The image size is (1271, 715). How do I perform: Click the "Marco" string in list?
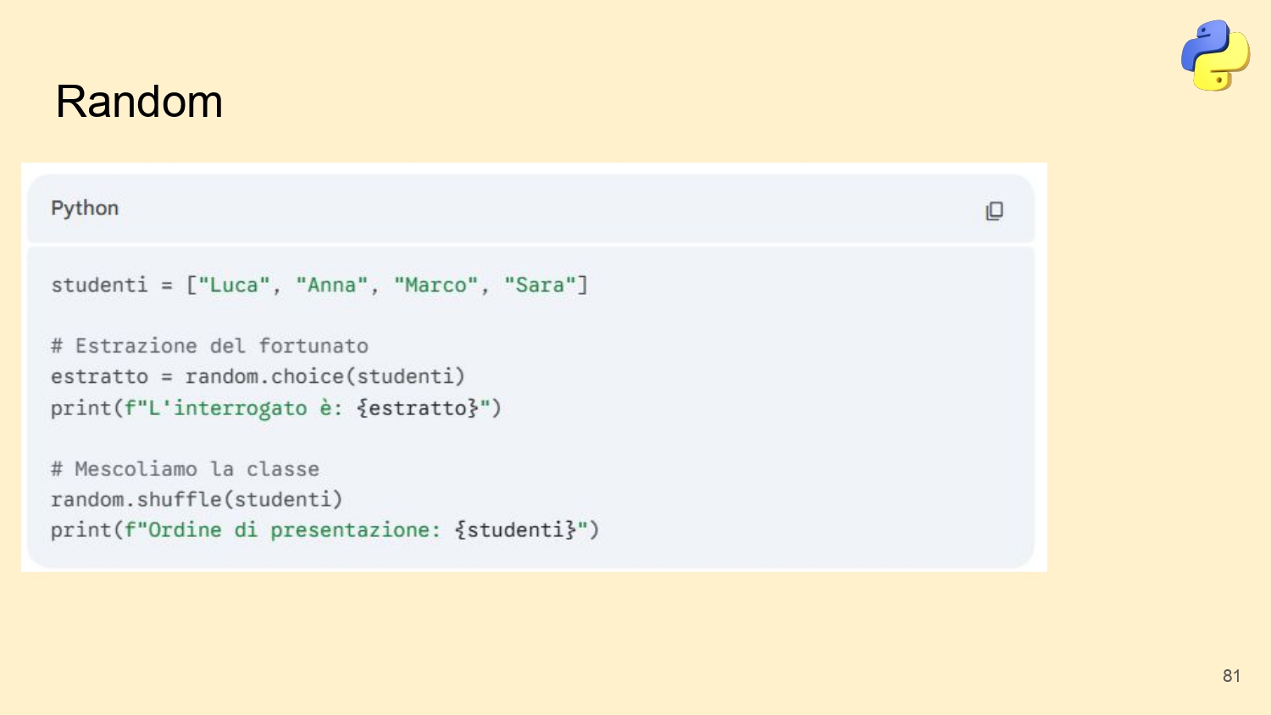(436, 285)
